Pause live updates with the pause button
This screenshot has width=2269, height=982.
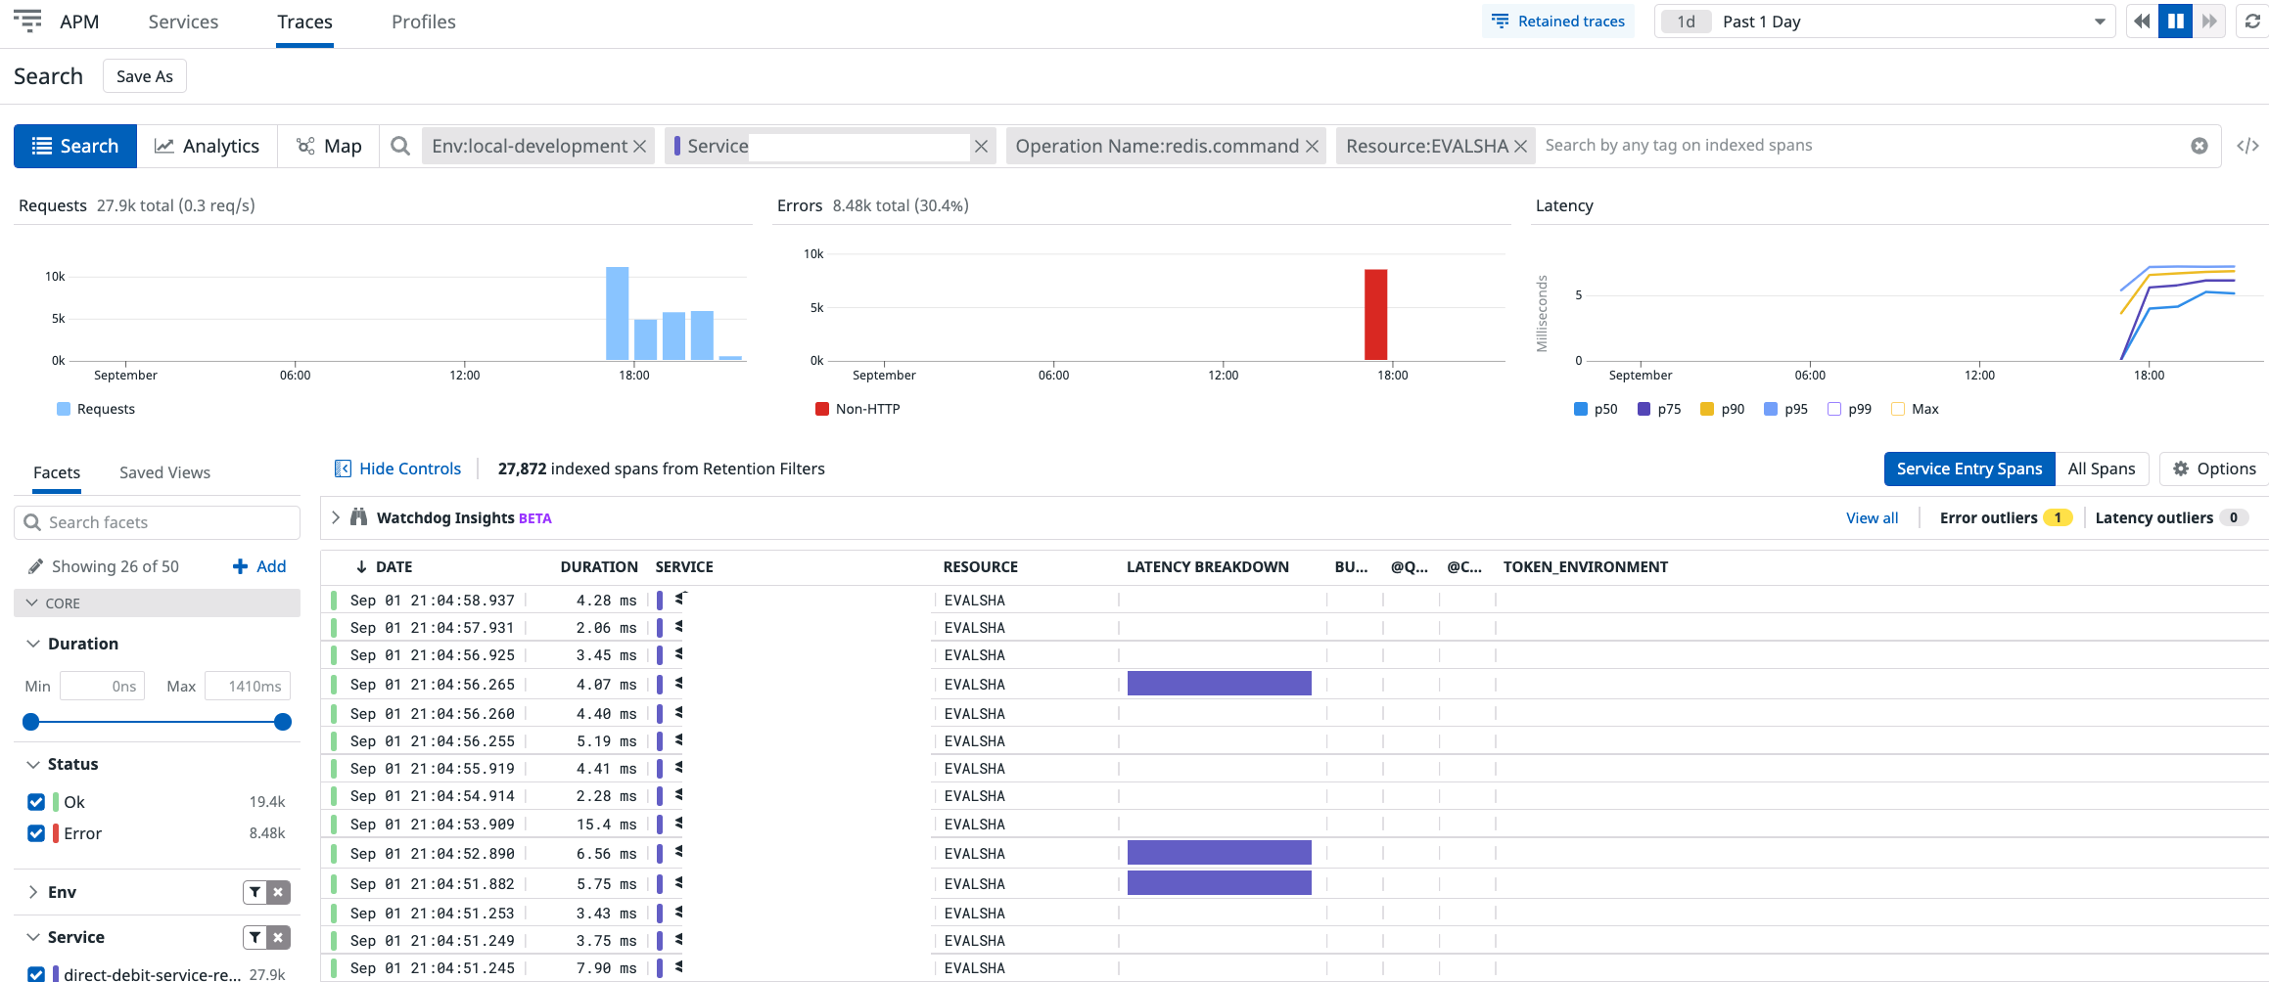2175,22
